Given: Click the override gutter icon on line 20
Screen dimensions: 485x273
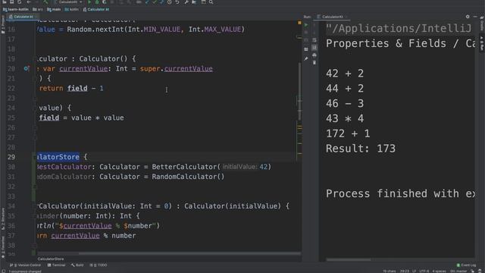Looking at the screenshot, I should pyautogui.click(x=27, y=68).
